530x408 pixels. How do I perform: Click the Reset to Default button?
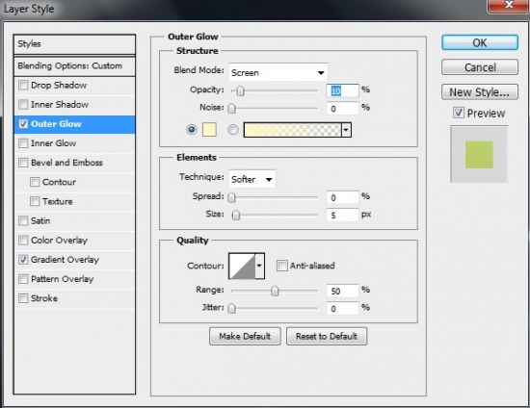[327, 336]
